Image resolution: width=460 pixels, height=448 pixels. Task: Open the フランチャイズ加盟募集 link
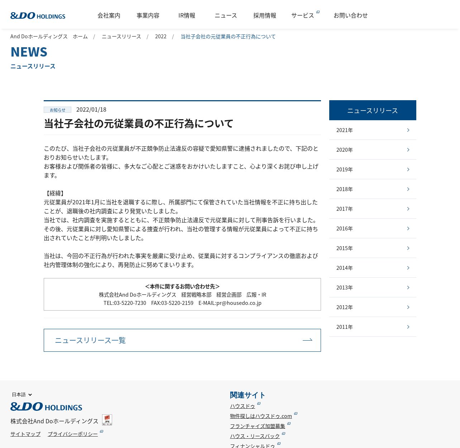click(258, 426)
